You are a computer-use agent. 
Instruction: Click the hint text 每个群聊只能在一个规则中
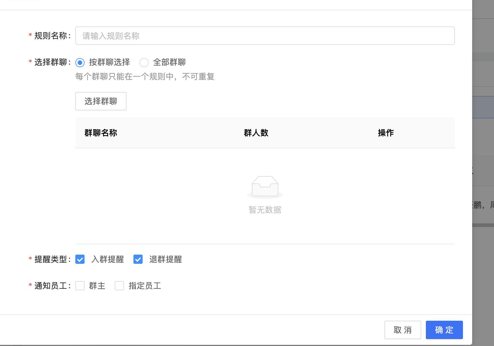tap(125, 76)
